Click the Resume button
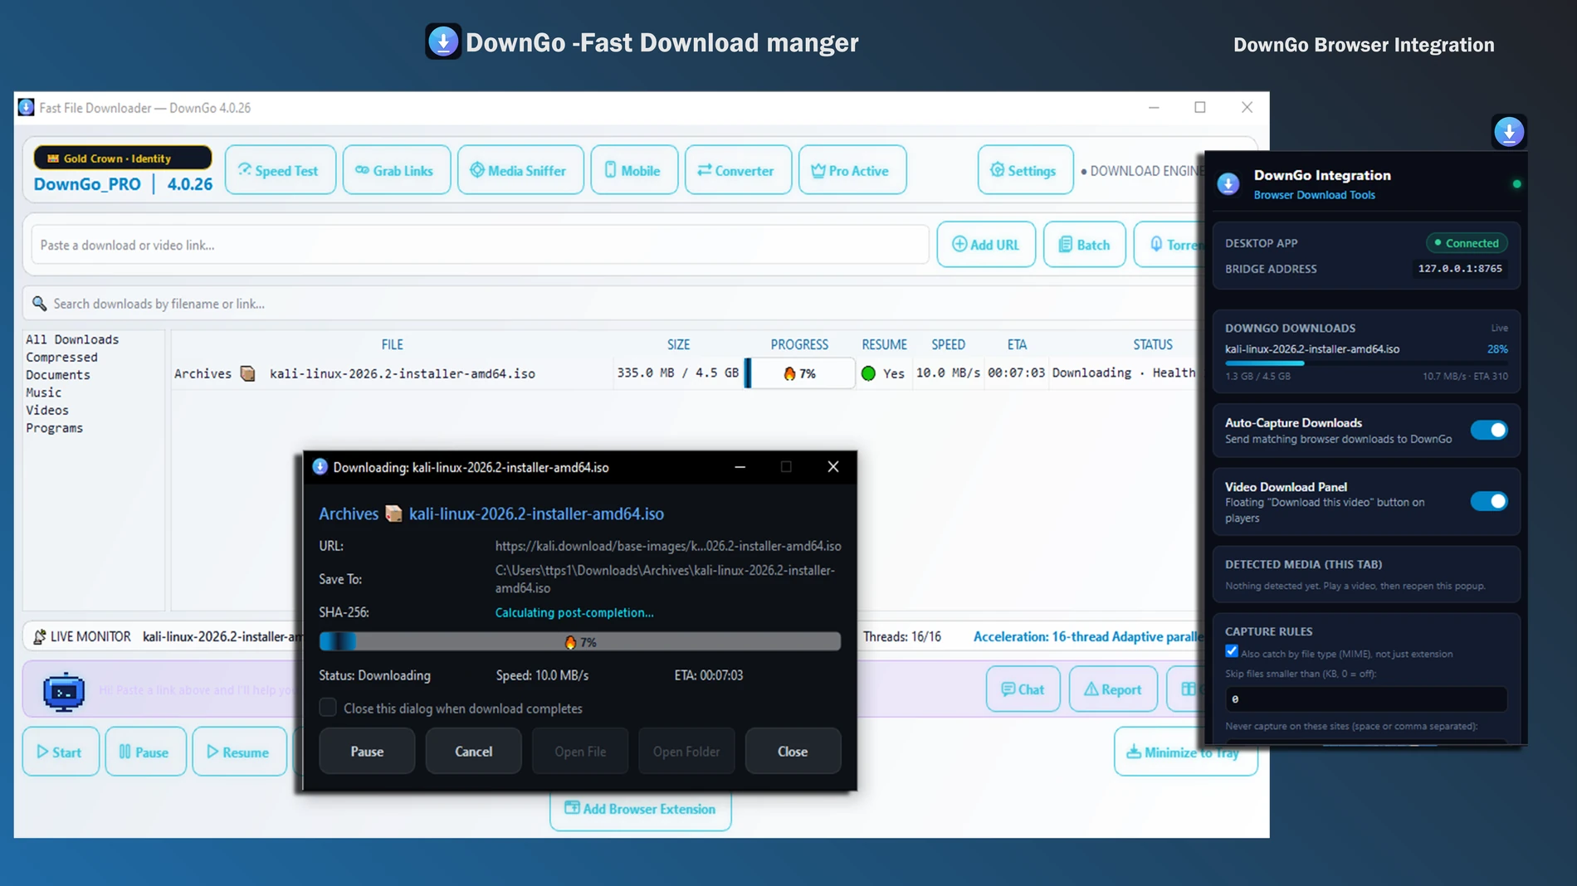1577x886 pixels. [x=239, y=752]
